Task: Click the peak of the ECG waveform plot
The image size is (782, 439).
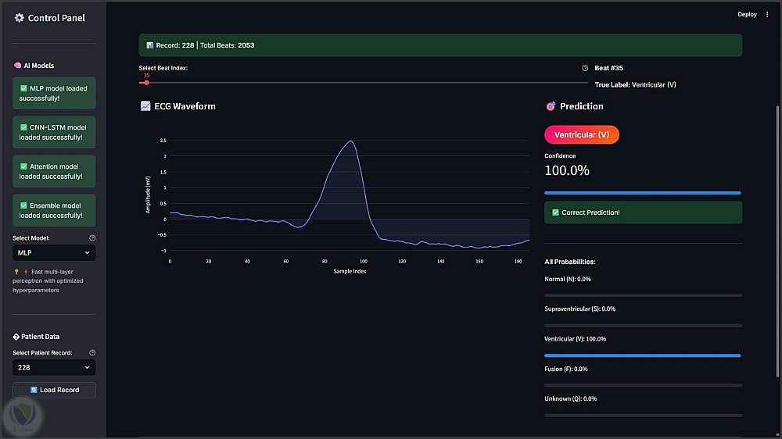Action: pos(351,141)
